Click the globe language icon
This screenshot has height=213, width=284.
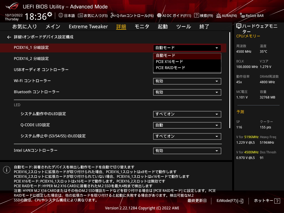61,16
